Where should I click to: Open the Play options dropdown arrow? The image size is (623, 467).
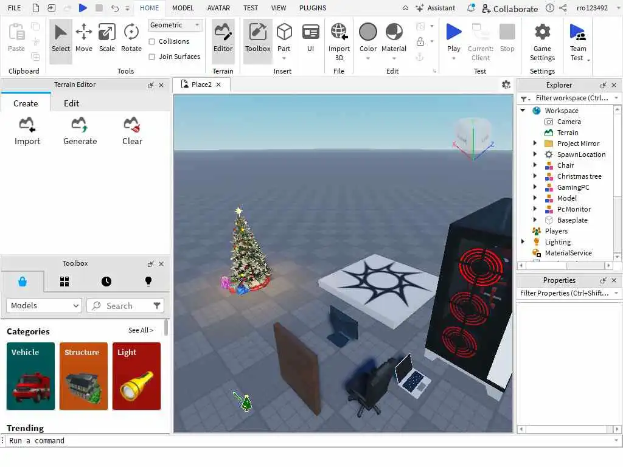(453, 59)
